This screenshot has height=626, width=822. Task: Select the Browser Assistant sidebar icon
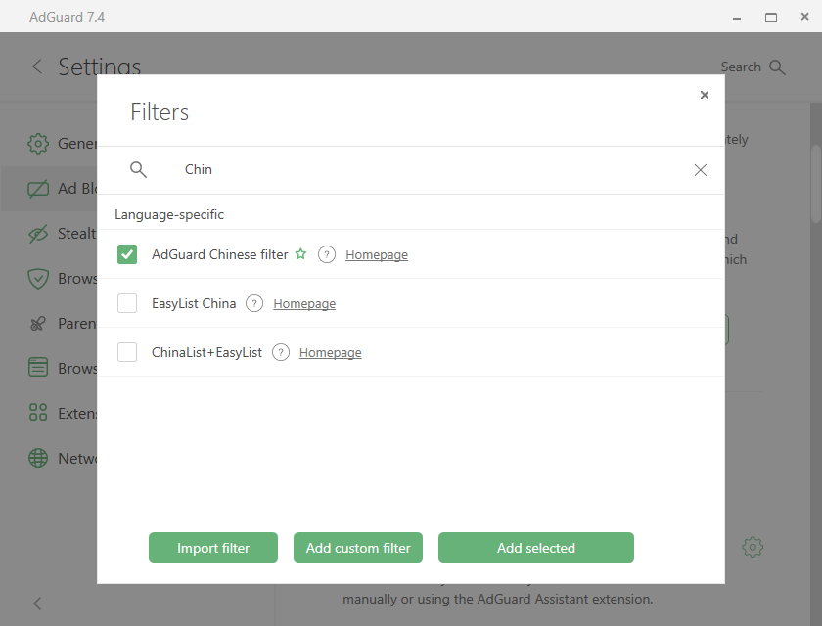coord(38,367)
